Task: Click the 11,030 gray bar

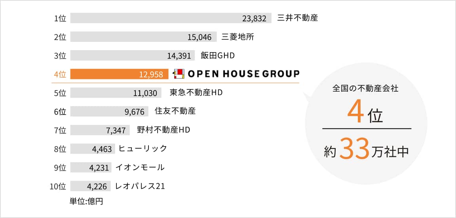Action: point(116,93)
